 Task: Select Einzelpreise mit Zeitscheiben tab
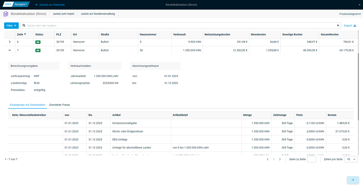coord(28,105)
